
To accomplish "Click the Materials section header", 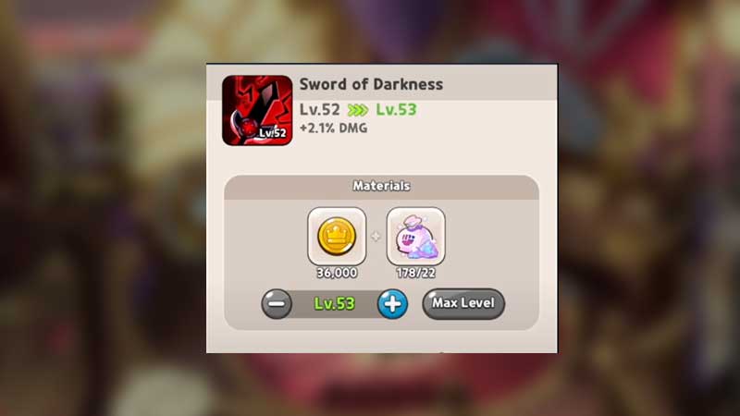I will (381, 186).
